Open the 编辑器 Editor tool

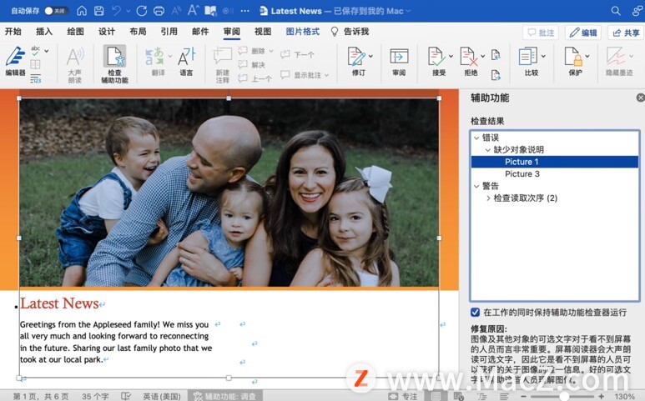click(x=15, y=61)
